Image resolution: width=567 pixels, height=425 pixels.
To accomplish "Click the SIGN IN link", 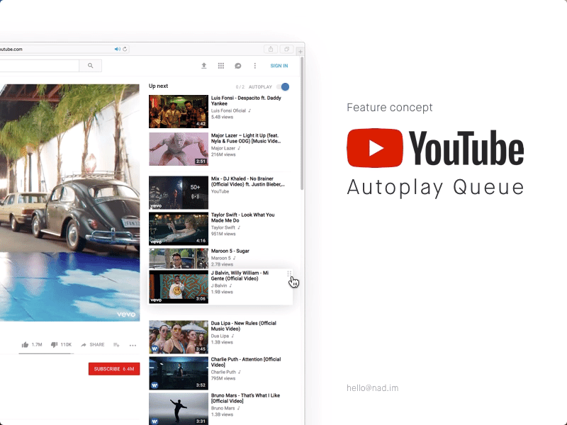I will coord(279,66).
